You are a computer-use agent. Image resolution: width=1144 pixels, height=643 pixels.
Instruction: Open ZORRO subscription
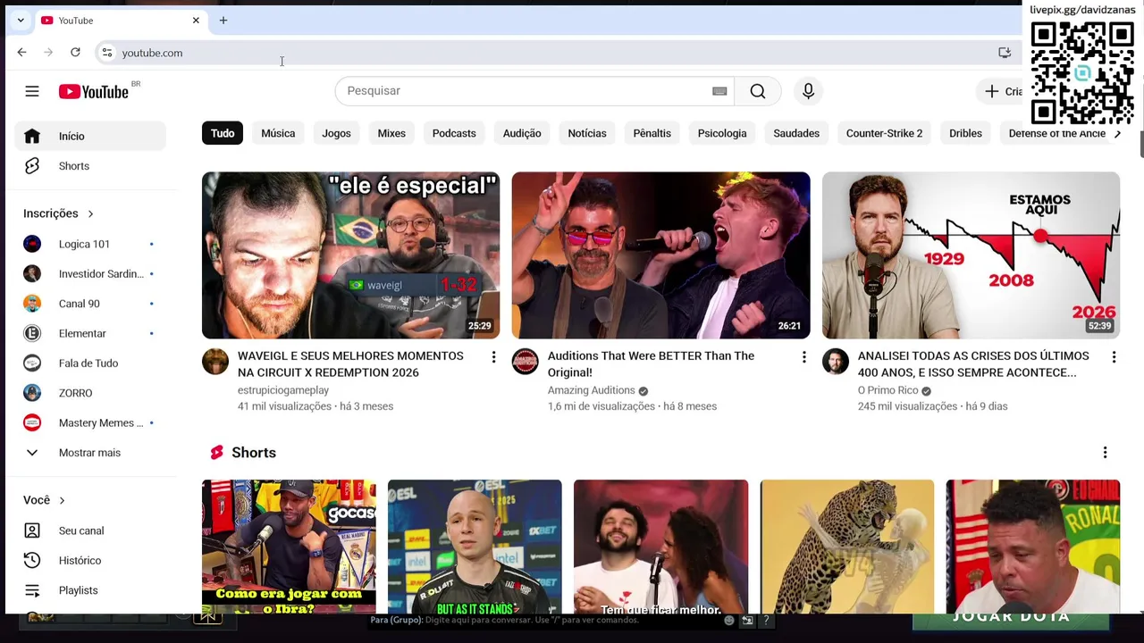[89, 393]
